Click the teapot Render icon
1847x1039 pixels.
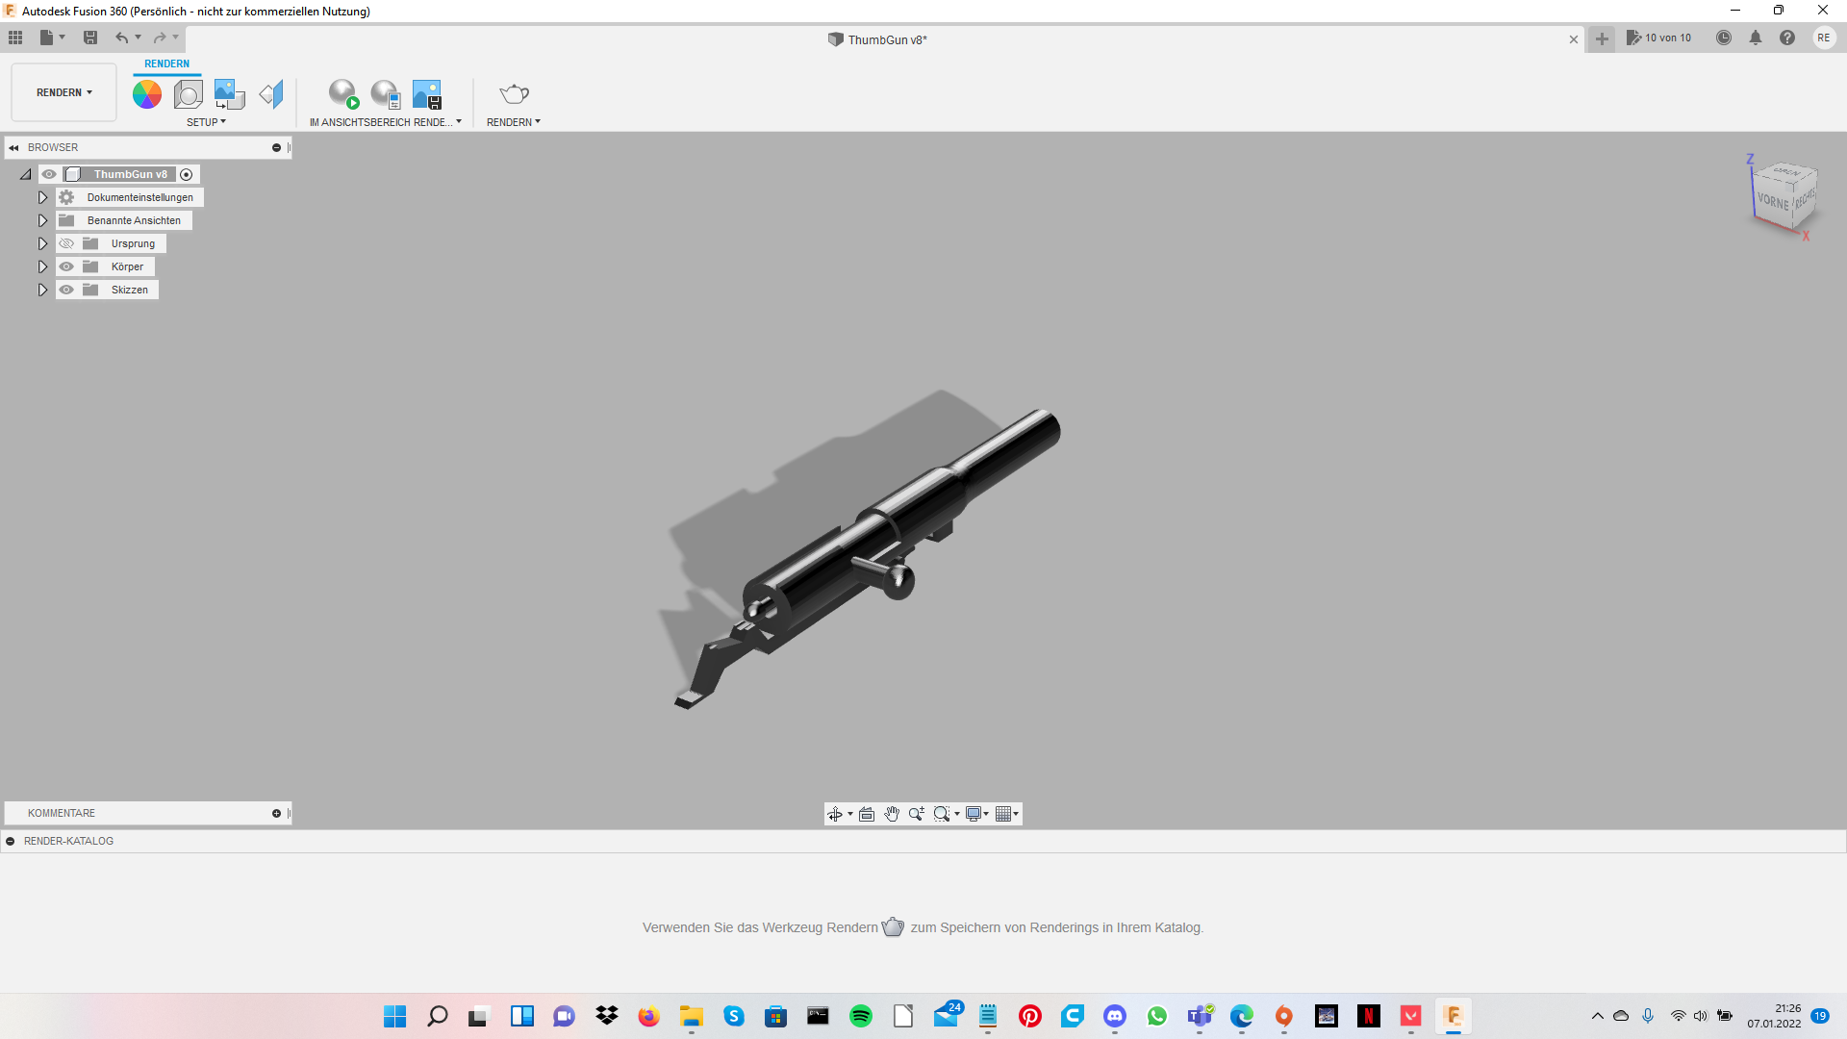tap(514, 93)
